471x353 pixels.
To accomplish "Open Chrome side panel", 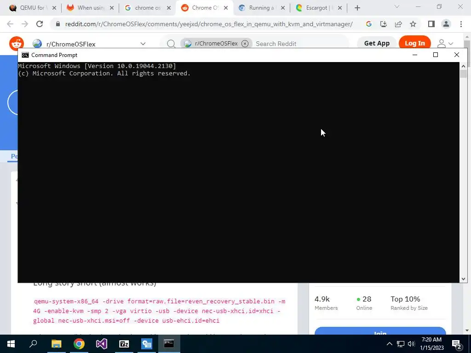I will 431,24.
